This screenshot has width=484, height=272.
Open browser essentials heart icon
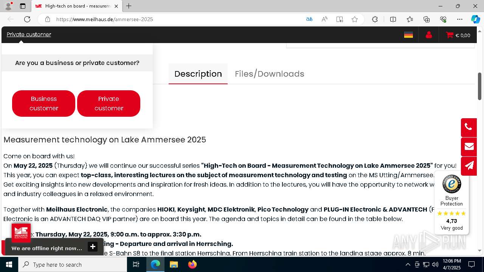click(443, 19)
